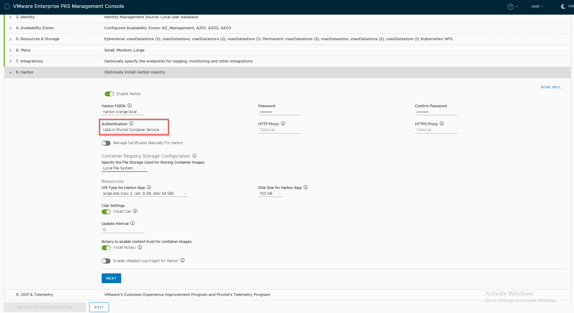
Task: Turn off the Install Clair switch
Action: tap(106, 212)
